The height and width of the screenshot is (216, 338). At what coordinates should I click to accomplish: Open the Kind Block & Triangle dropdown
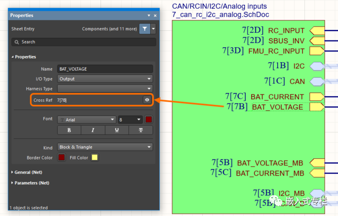(105, 147)
